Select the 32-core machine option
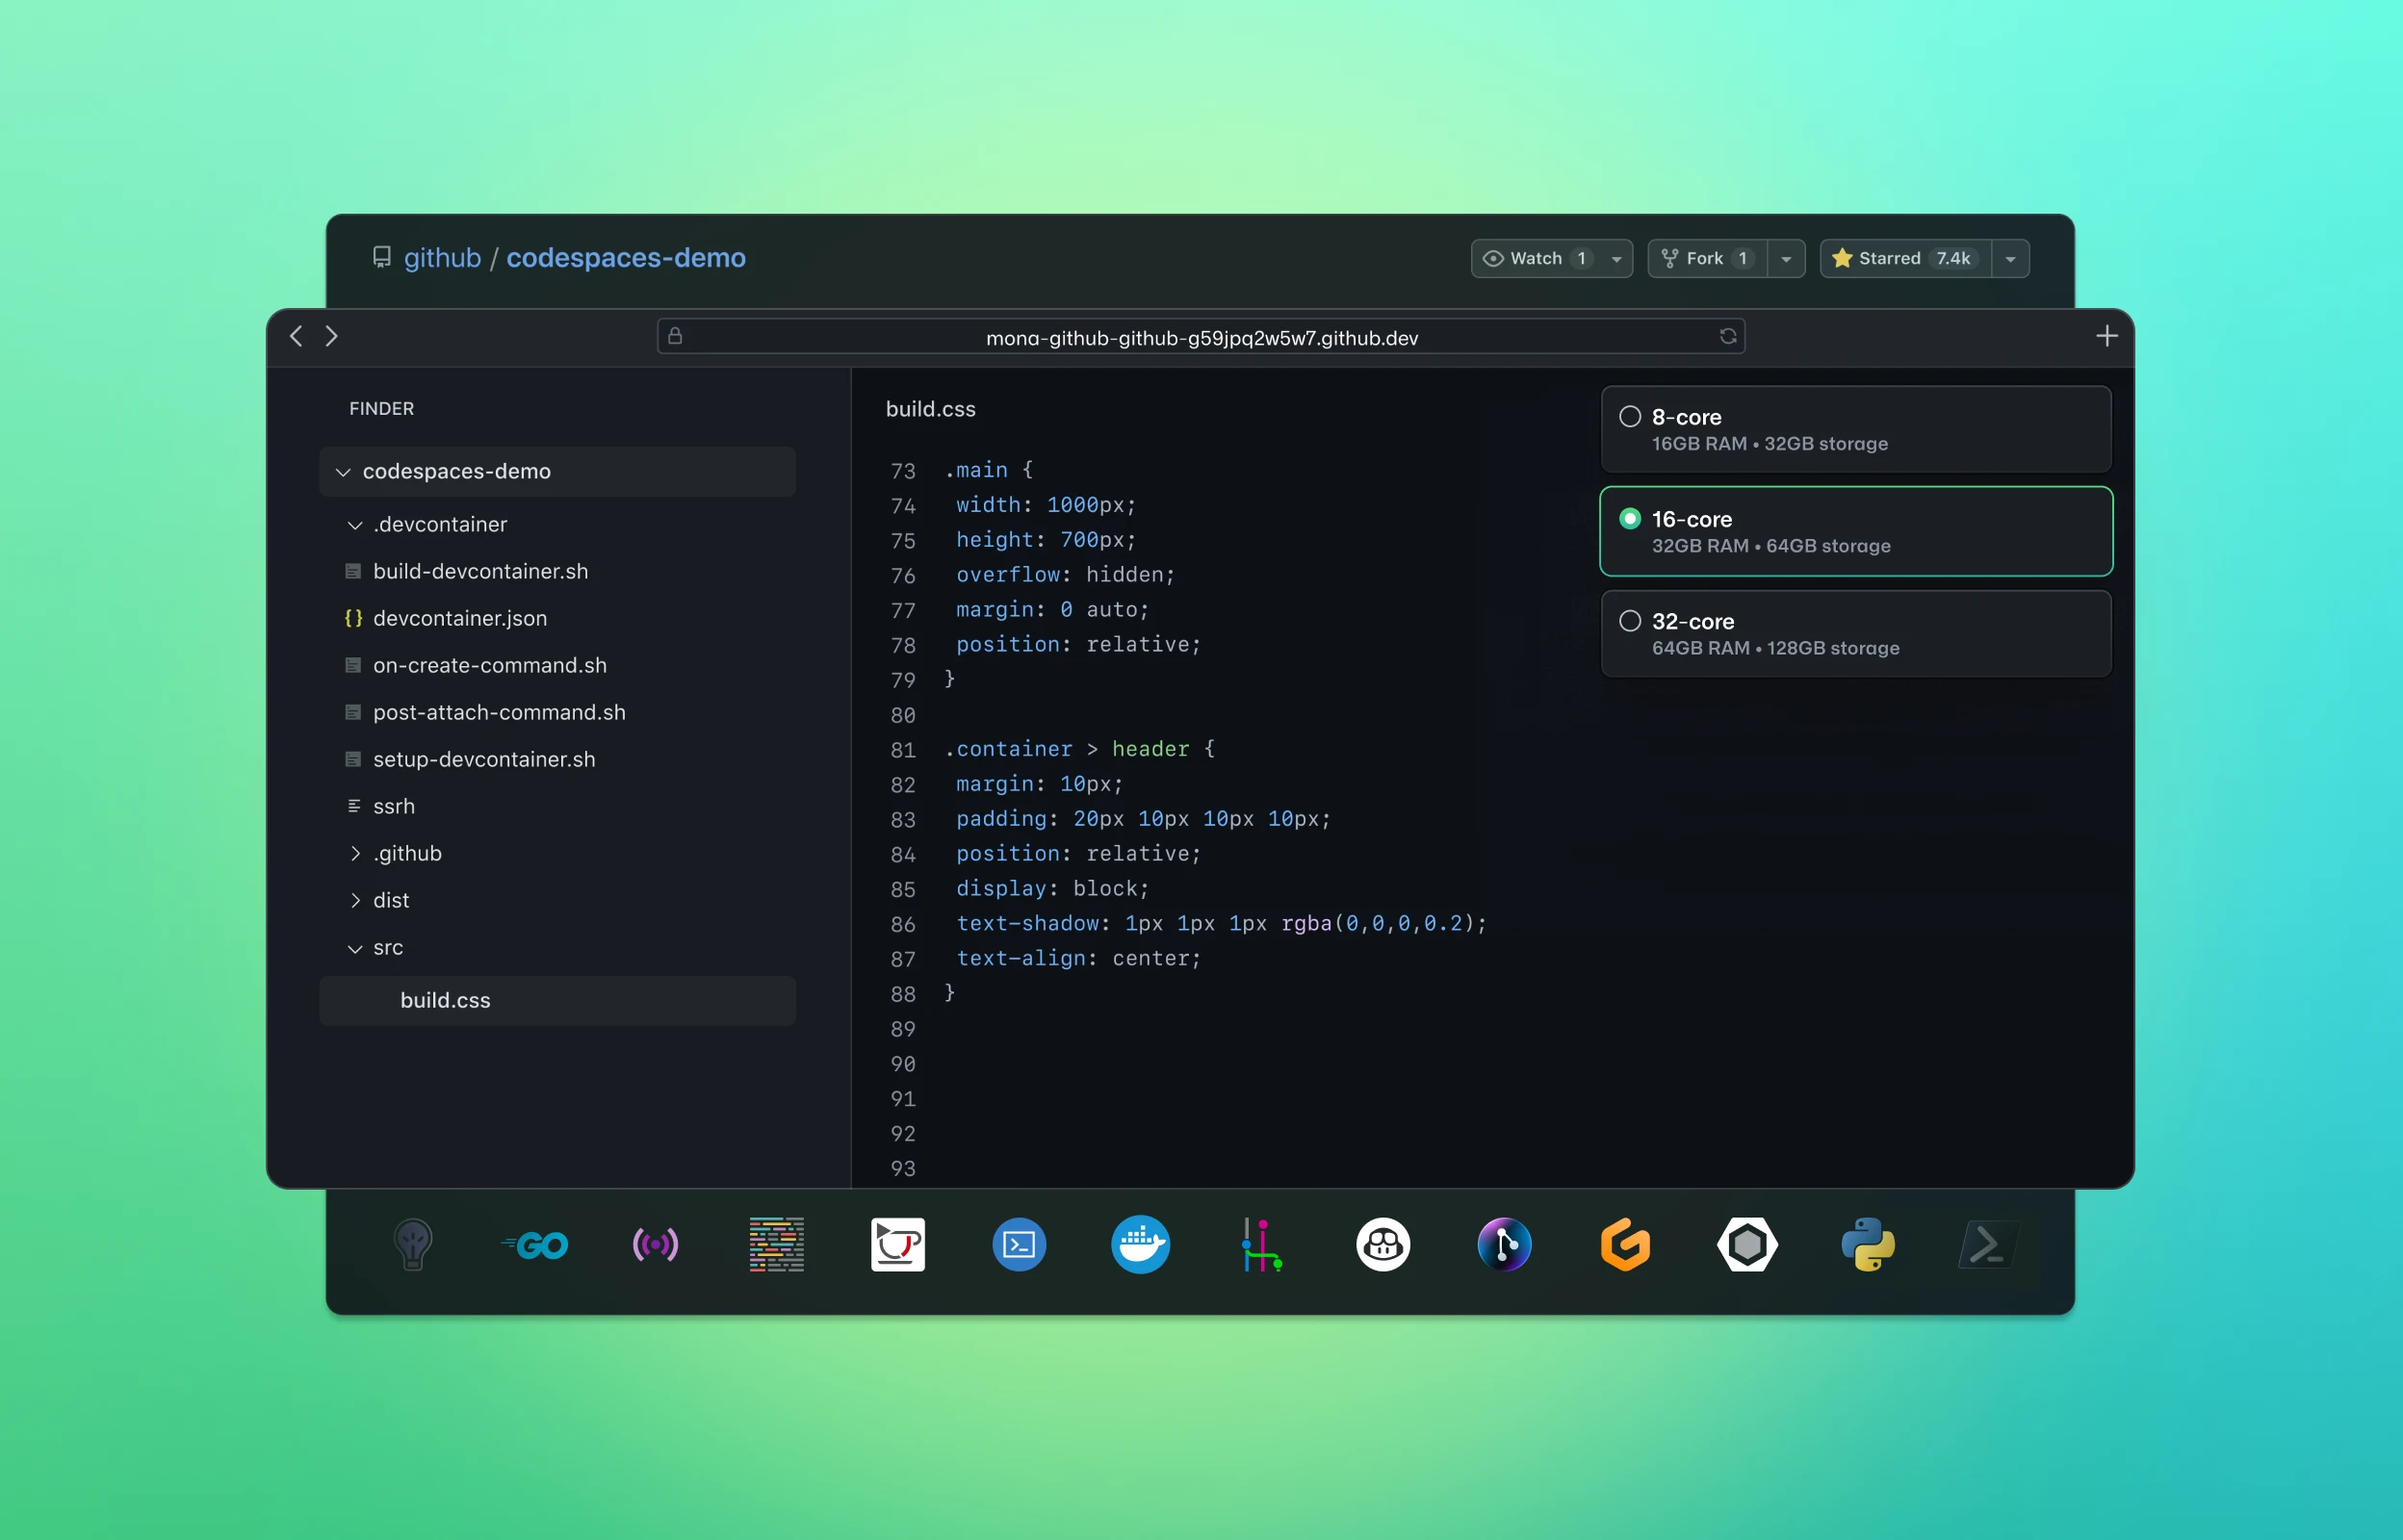Viewport: 2403px width, 1540px height. [x=1855, y=633]
